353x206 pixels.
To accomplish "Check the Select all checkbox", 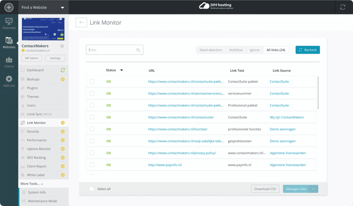I will coord(92,189).
